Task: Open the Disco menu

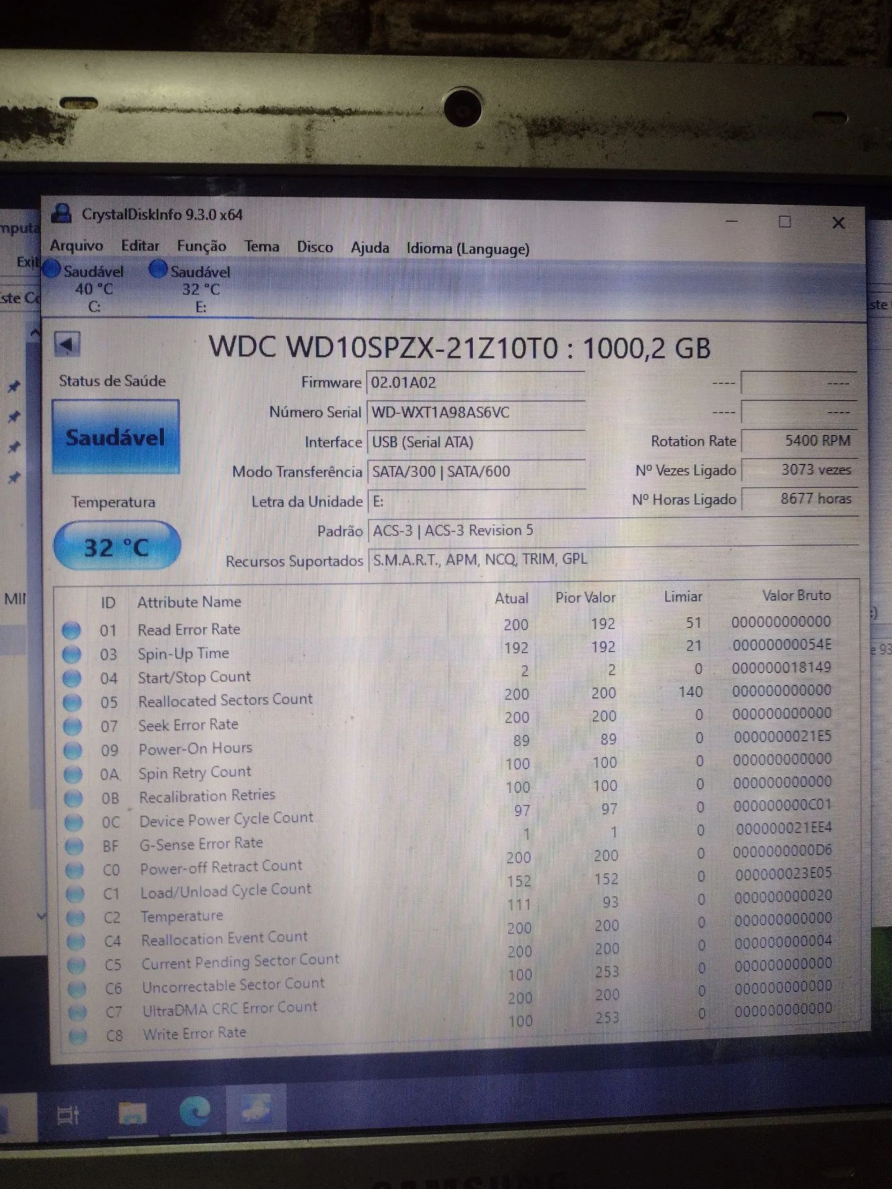Action: (x=315, y=247)
